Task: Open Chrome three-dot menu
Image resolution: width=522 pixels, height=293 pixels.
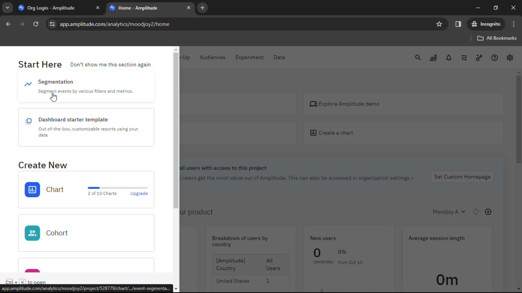Action: [514, 24]
